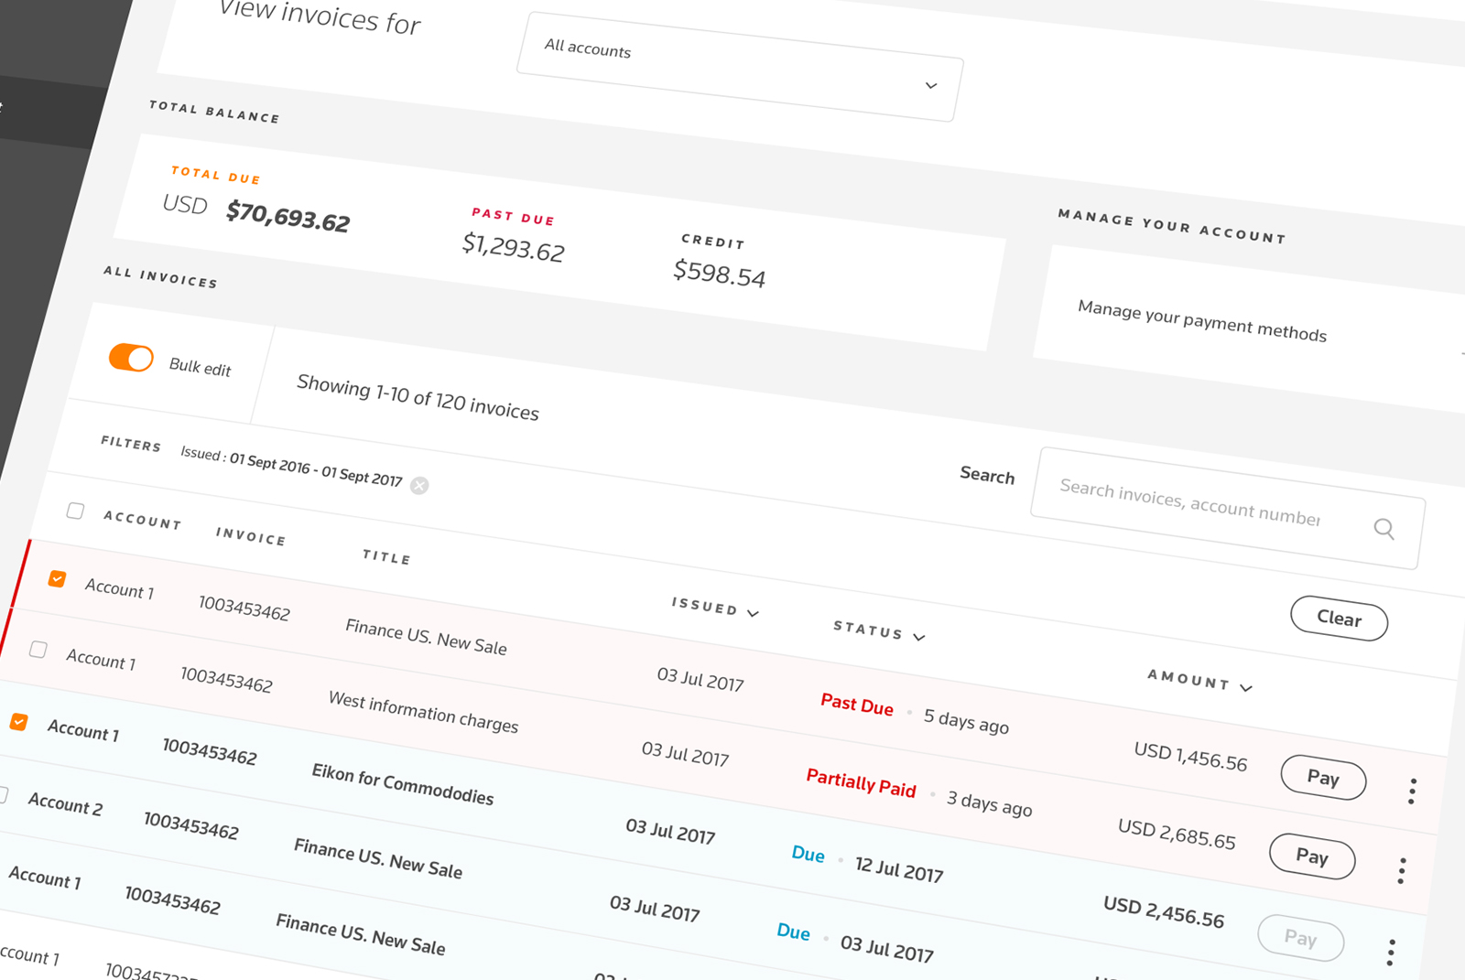Click the 12 Jul 2017 due date

pos(898,868)
